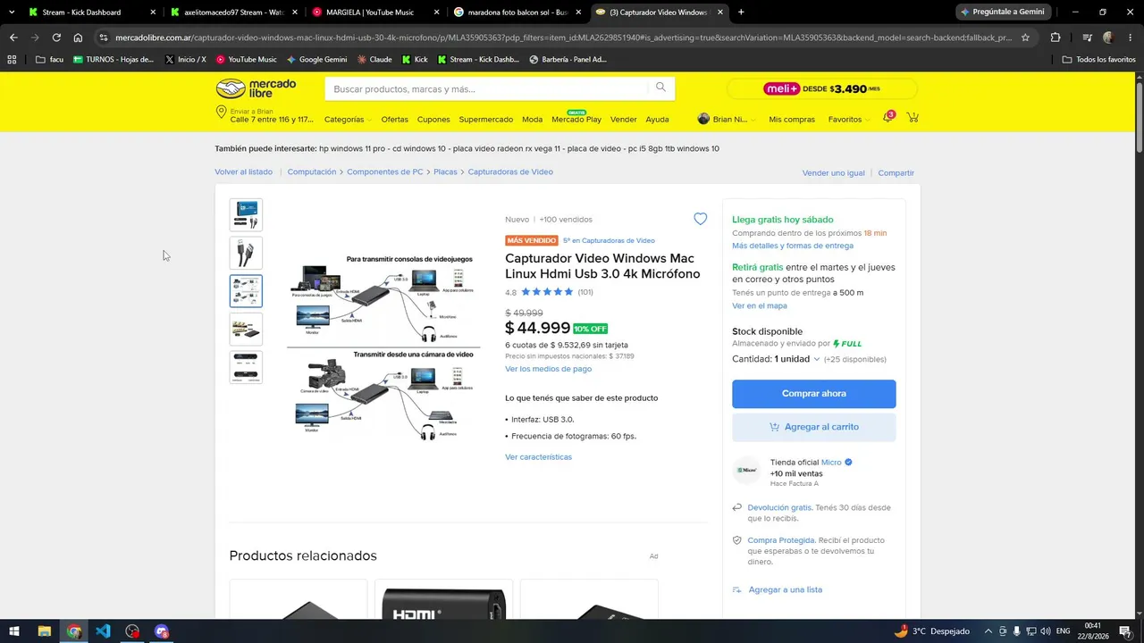Reload the page in Chrome
Viewport: 1144px width, 643px height.
[x=56, y=38]
